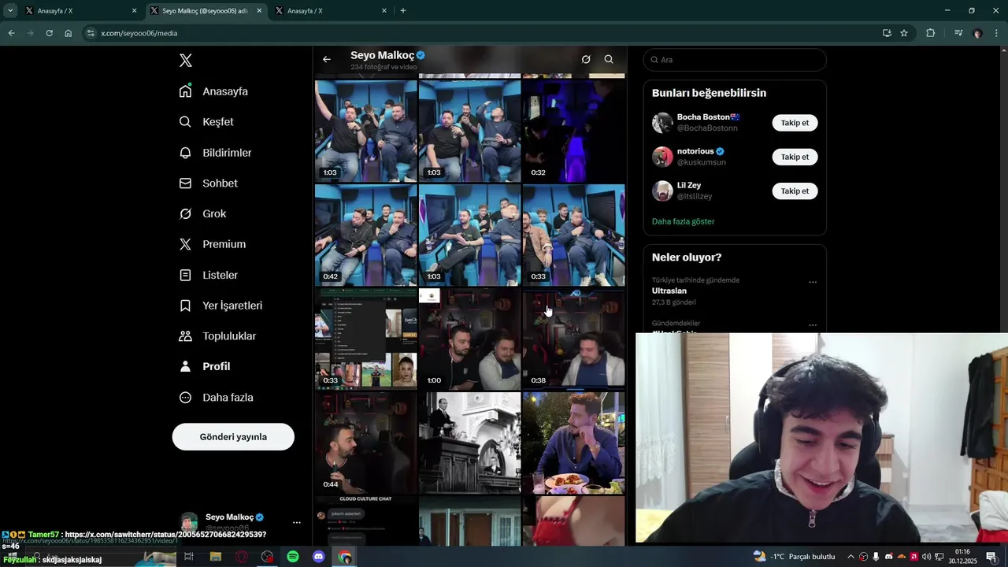Open taskbar clock showing 01:16
The height and width of the screenshot is (567, 1008).
[962, 557]
